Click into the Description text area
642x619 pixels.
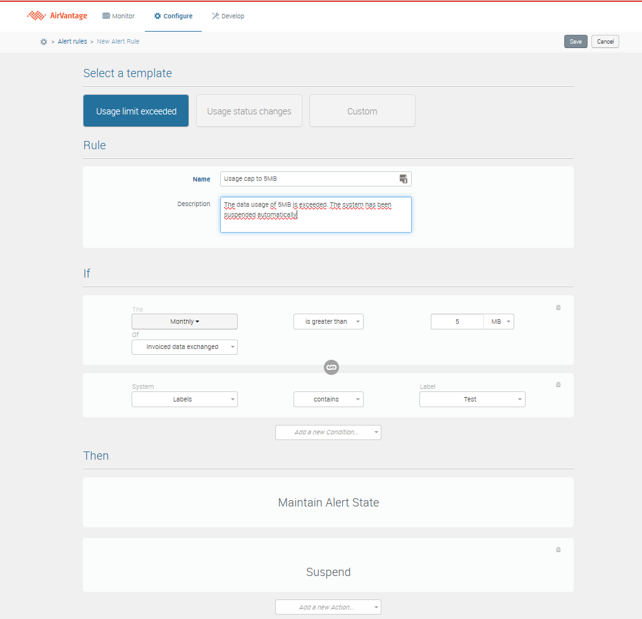316,215
